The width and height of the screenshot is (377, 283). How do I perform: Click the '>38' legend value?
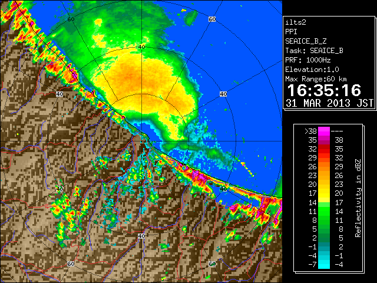(310, 131)
